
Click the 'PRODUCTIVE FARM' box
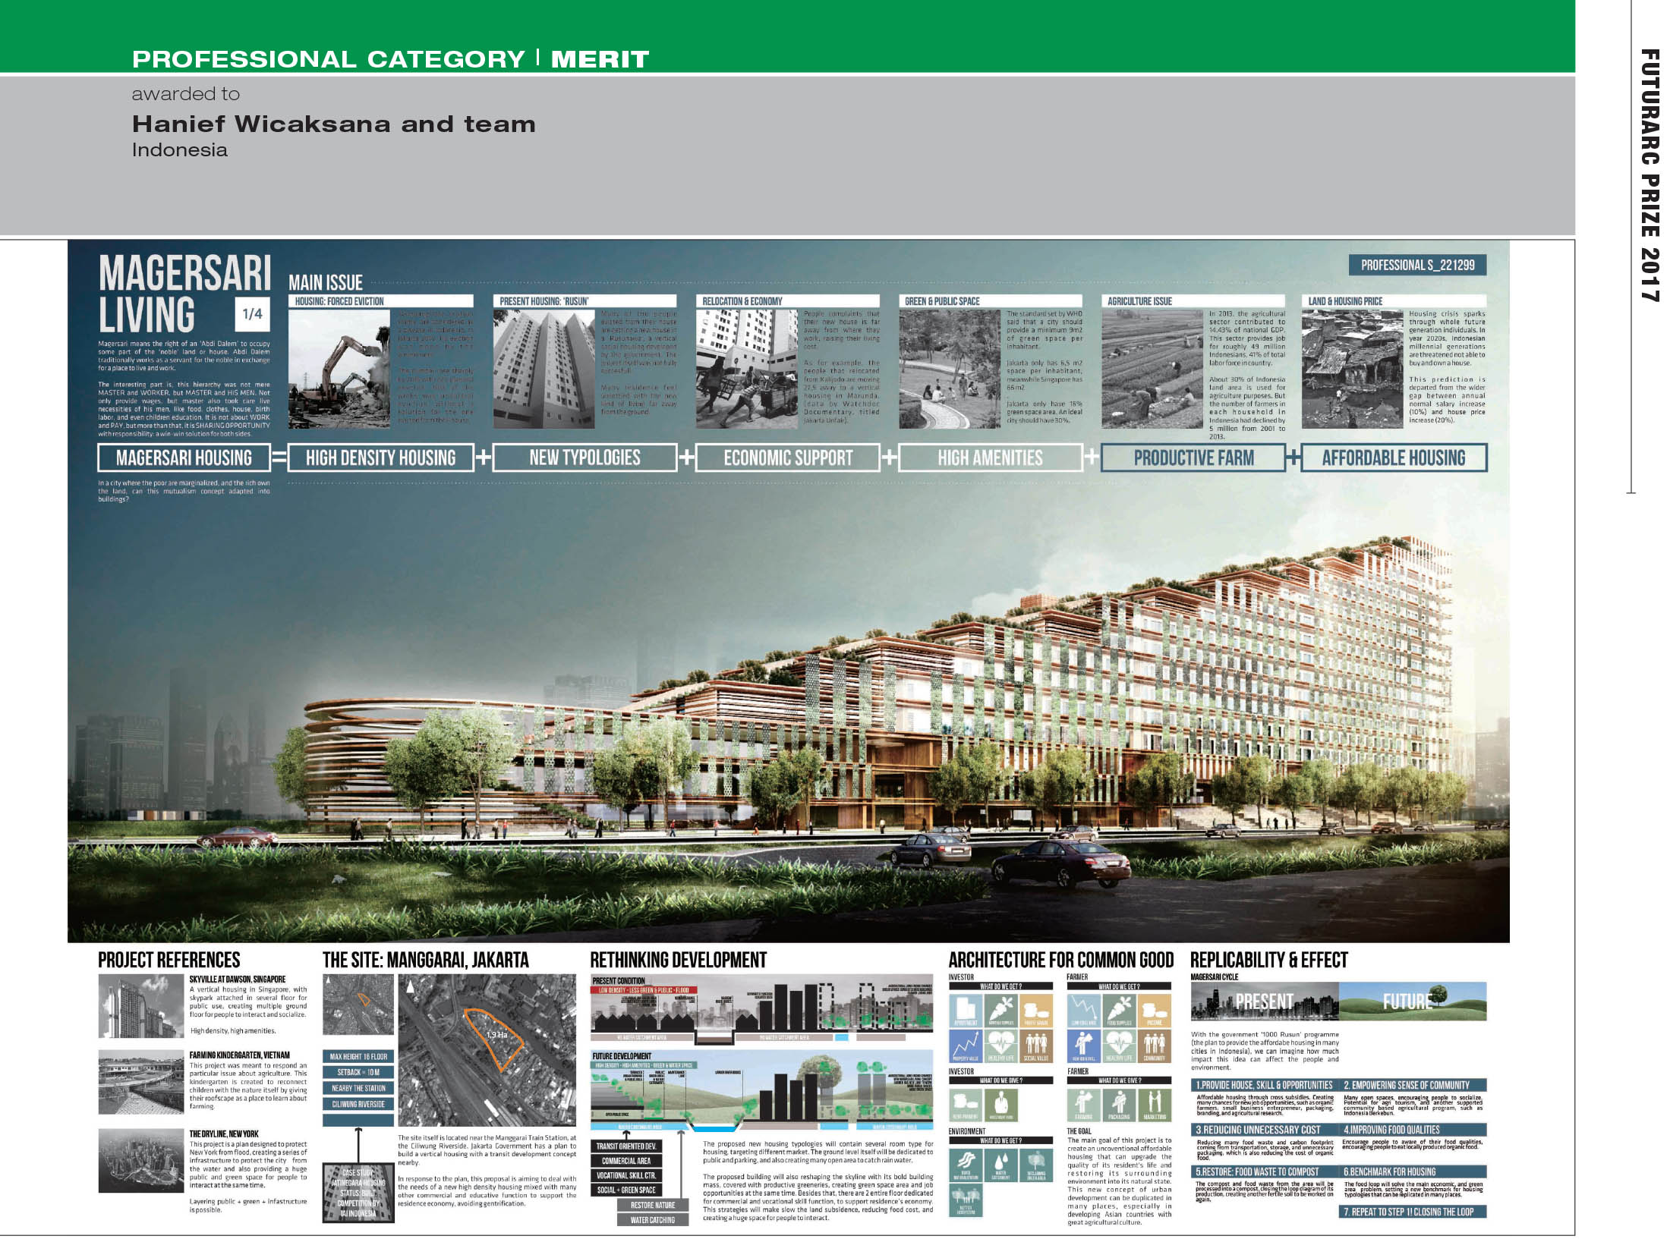click(x=1193, y=458)
